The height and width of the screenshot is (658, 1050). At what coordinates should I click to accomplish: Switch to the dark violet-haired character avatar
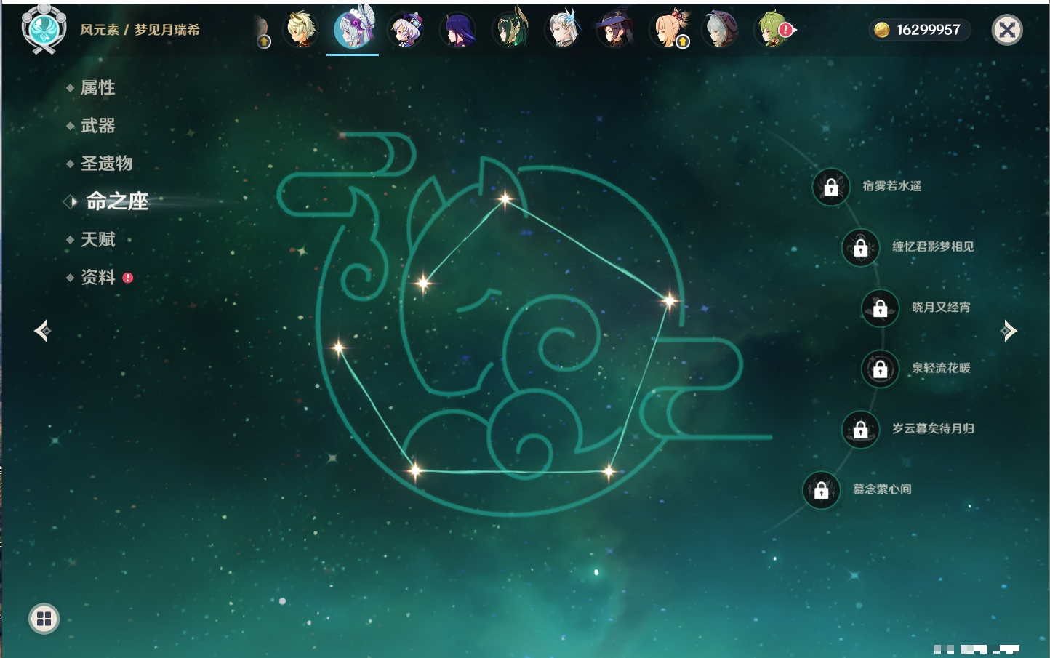[458, 30]
